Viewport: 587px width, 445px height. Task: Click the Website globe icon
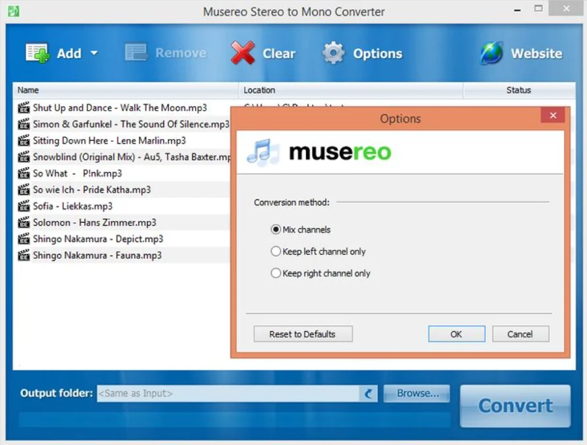491,53
